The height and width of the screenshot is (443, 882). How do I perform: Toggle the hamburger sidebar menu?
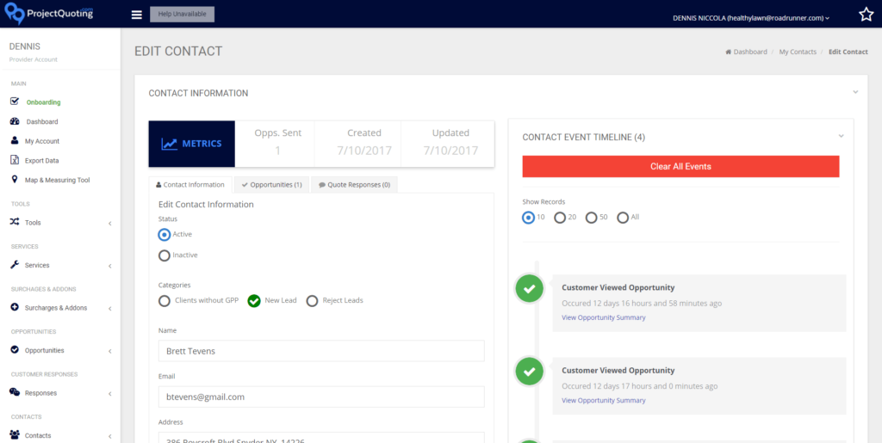(137, 15)
